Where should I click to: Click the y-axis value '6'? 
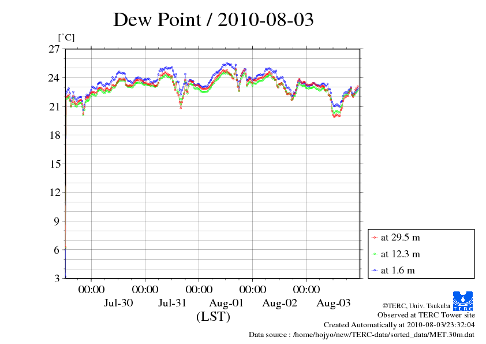pos(57,250)
